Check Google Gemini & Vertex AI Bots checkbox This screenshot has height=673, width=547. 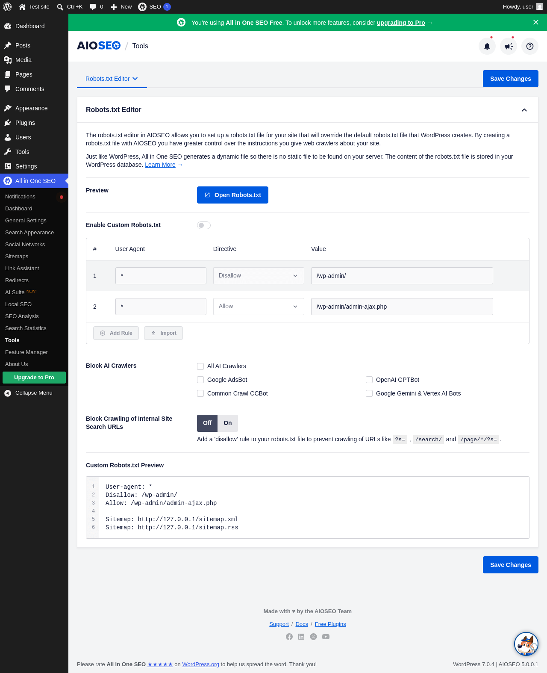369,394
